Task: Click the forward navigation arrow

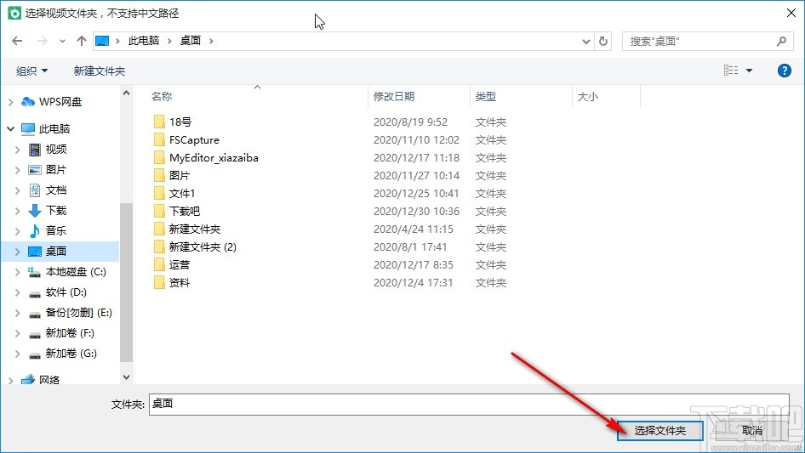Action: point(42,41)
